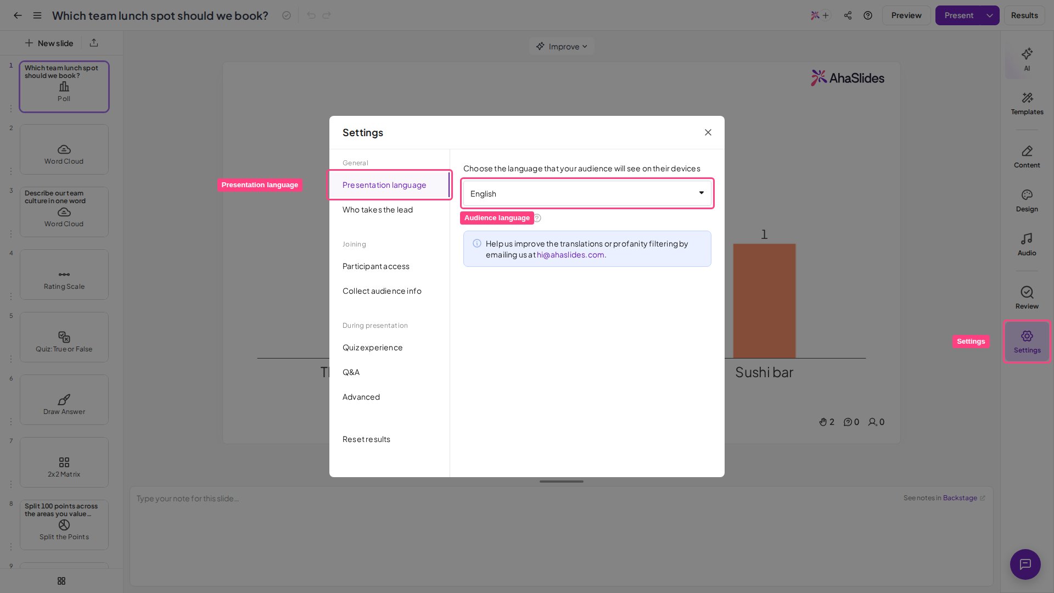
Task: Open Reset results section
Action: [389, 439]
